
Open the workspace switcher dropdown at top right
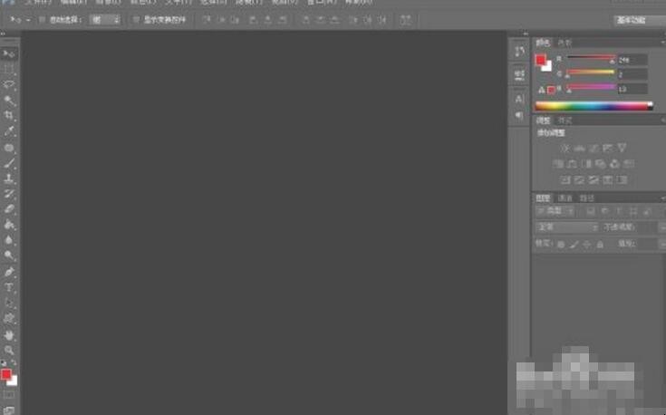coord(640,20)
